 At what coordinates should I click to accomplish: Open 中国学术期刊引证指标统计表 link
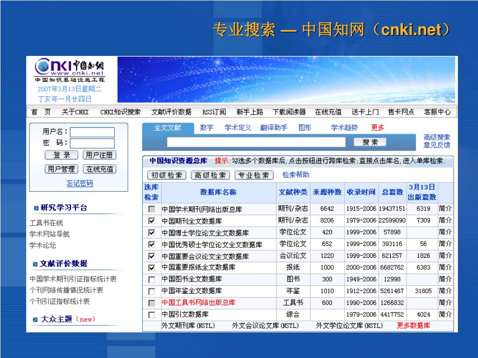(73, 279)
